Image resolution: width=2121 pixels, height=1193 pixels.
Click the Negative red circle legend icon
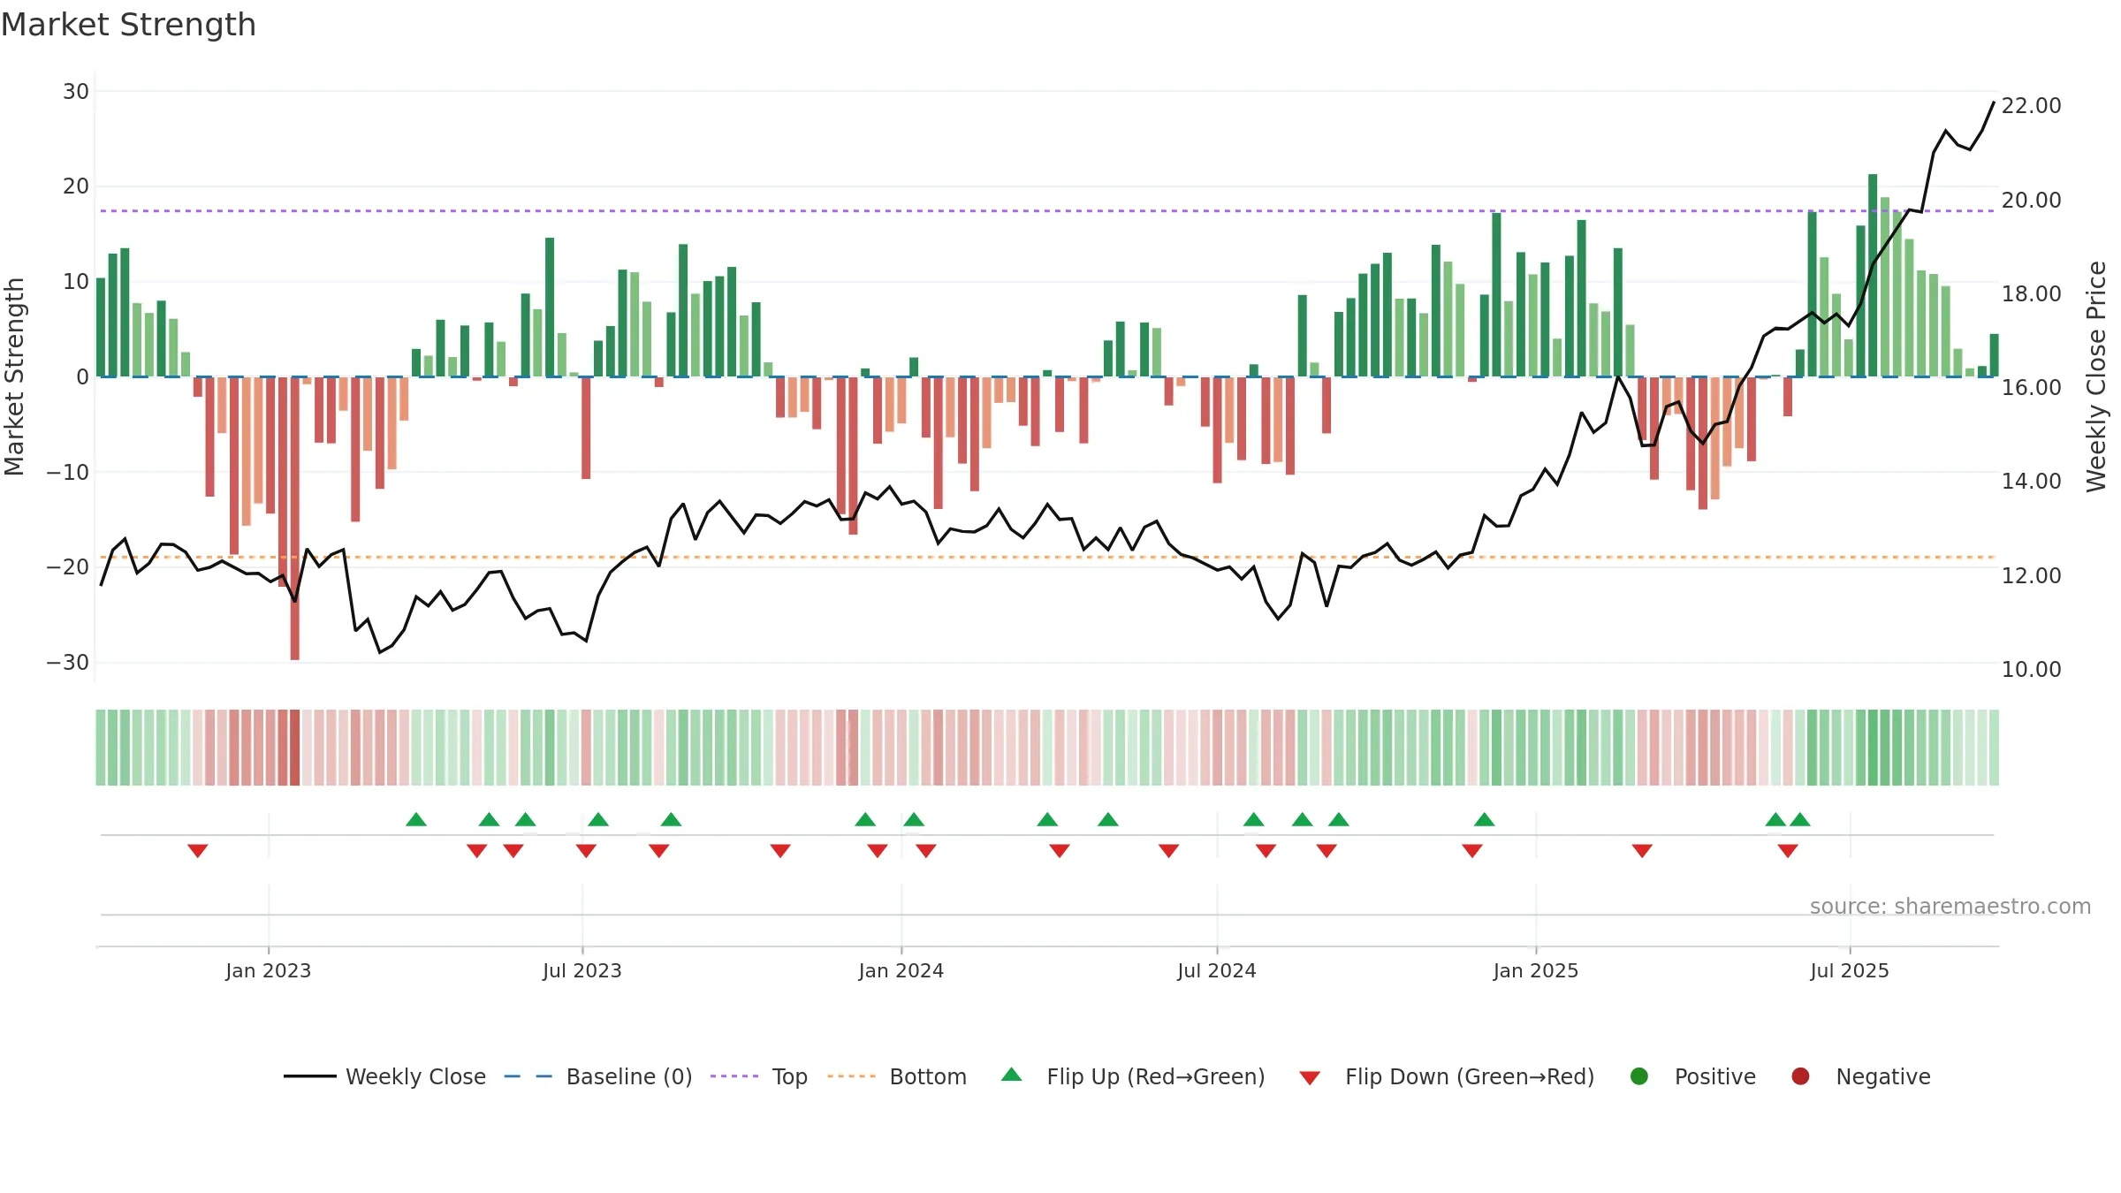click(1800, 1076)
